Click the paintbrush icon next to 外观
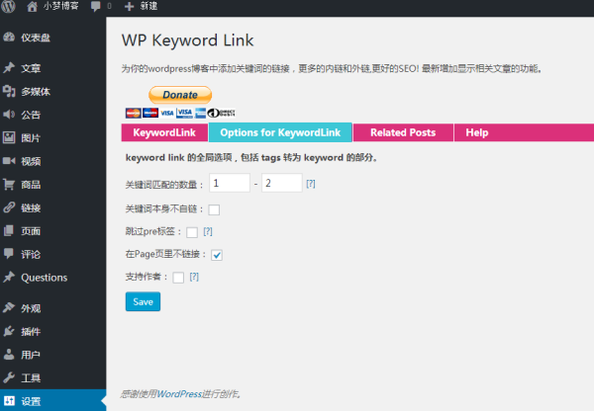Viewport: 594px width, 411px height. (9, 308)
